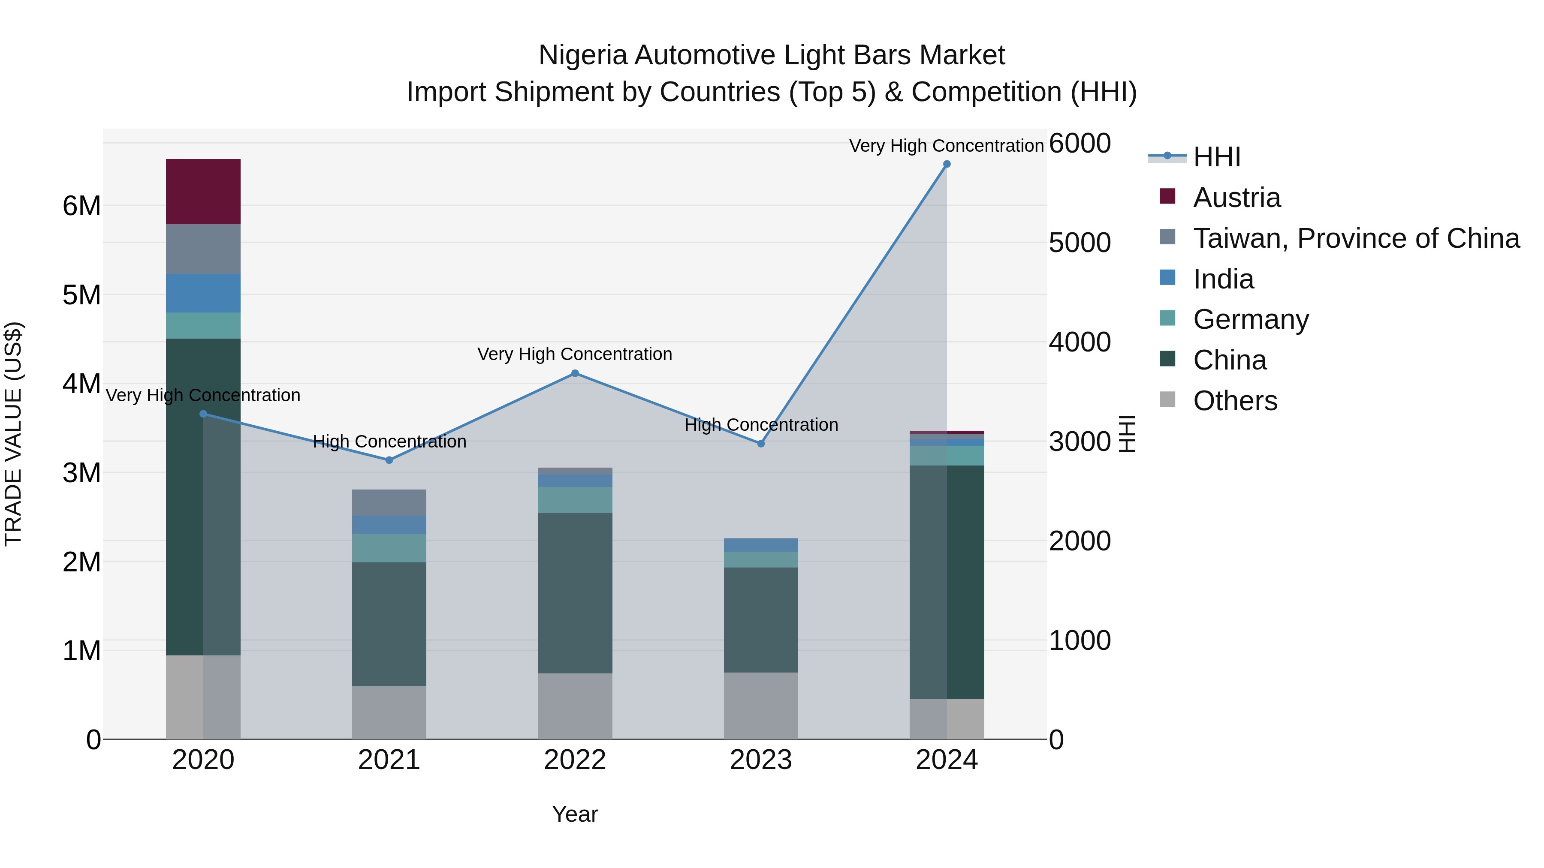Click the Austria segment of 2020 bar

(x=203, y=192)
